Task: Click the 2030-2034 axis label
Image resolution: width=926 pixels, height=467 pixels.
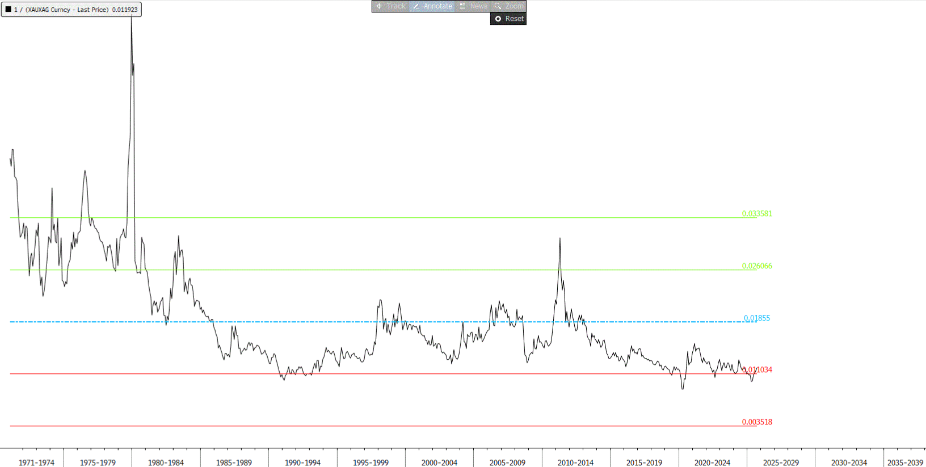Action: [849, 462]
